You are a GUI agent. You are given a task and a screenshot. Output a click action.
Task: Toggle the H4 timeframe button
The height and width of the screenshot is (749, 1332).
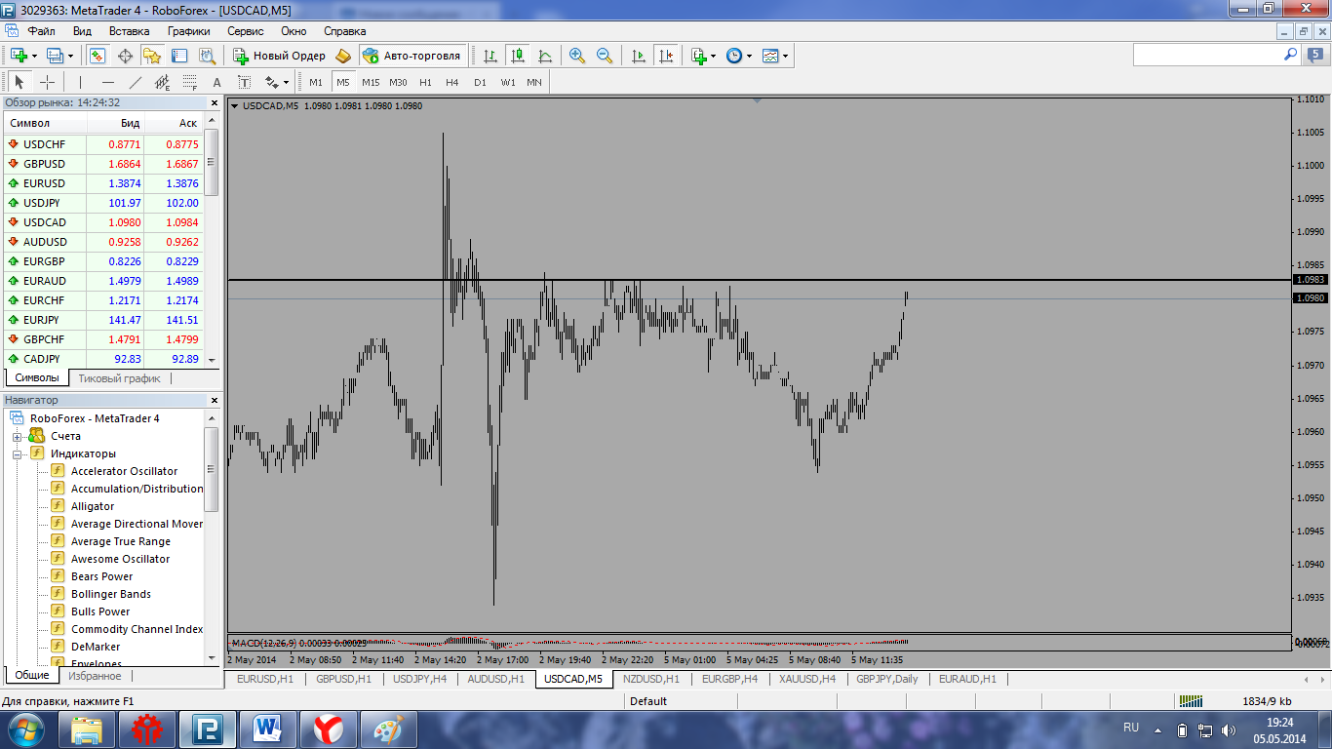[x=451, y=82]
